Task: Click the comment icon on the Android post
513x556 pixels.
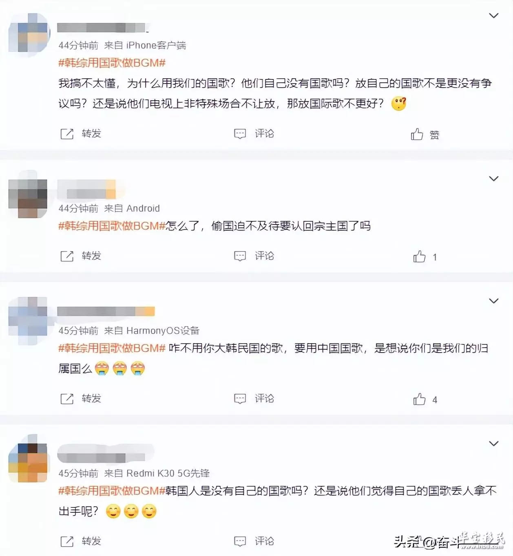Action: [x=240, y=256]
